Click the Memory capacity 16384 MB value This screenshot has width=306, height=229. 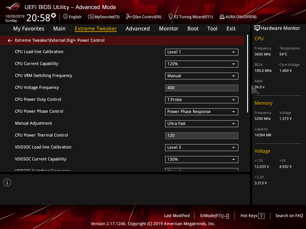pyautogui.click(x=263, y=135)
